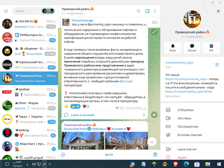
Task: Open stories avatars in the search bar
Action: 48,11
